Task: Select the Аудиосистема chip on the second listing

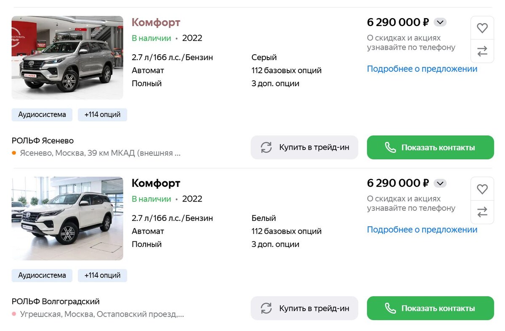Action: pyautogui.click(x=42, y=275)
